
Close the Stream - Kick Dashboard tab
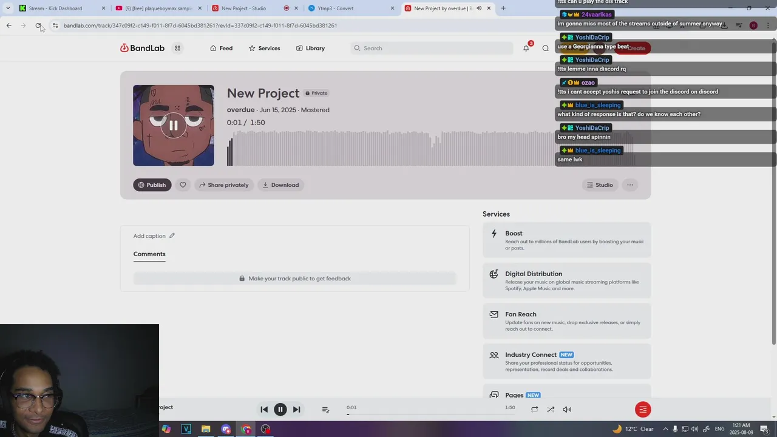pyautogui.click(x=103, y=8)
